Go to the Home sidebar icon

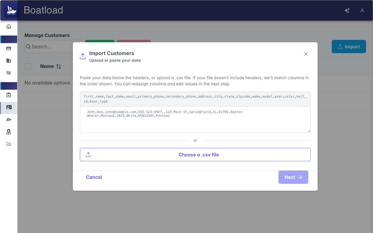(x=9, y=27)
